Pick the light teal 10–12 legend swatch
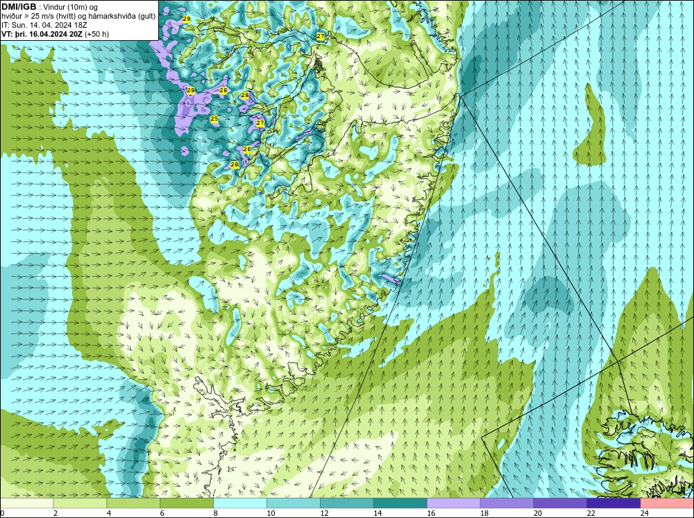This screenshot has width=694, height=518. [294, 503]
